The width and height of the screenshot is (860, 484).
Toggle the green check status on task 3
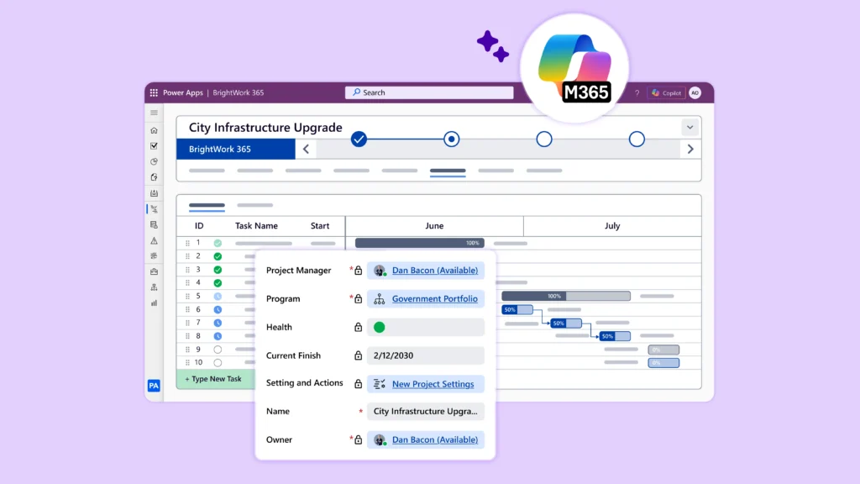pyautogui.click(x=218, y=270)
